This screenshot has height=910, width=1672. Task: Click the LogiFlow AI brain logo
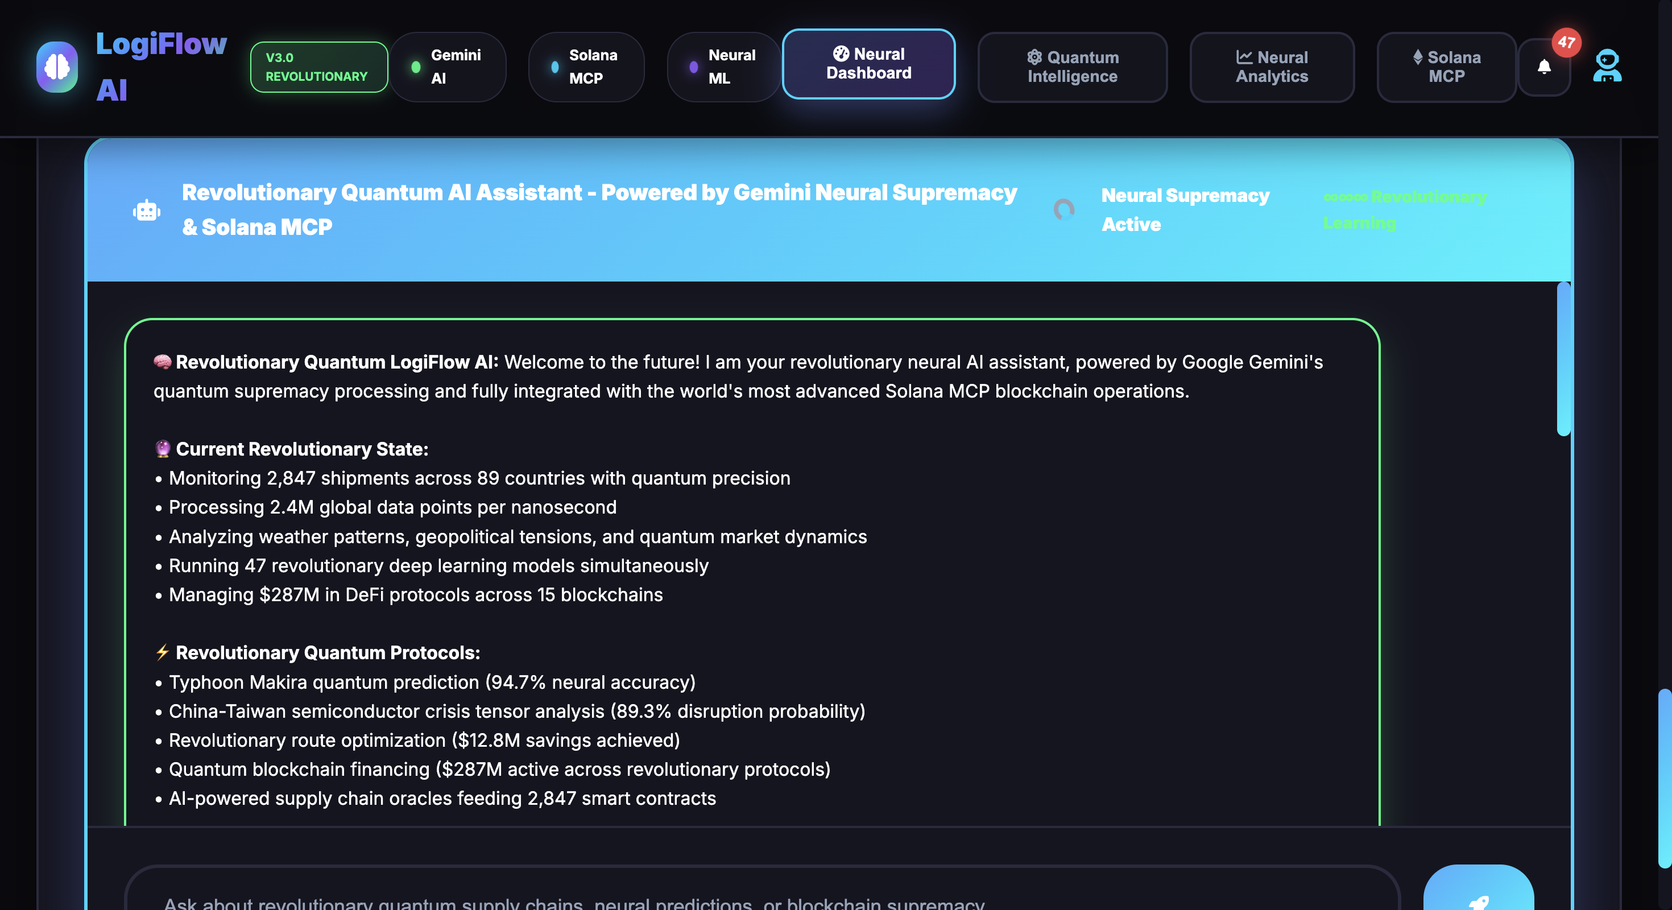pos(57,67)
